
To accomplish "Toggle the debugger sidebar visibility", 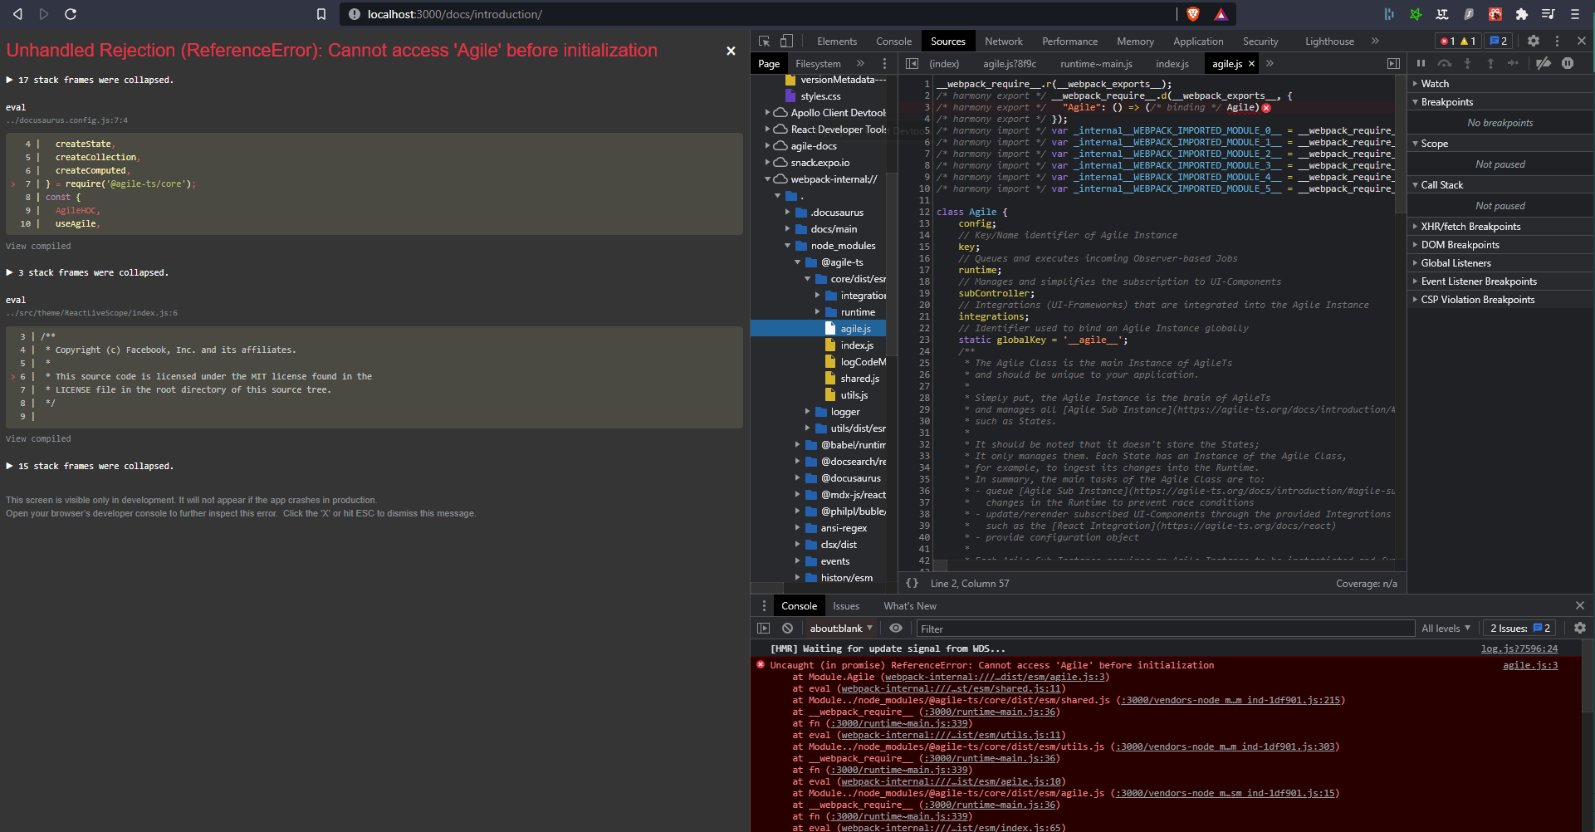I will click(x=1393, y=63).
